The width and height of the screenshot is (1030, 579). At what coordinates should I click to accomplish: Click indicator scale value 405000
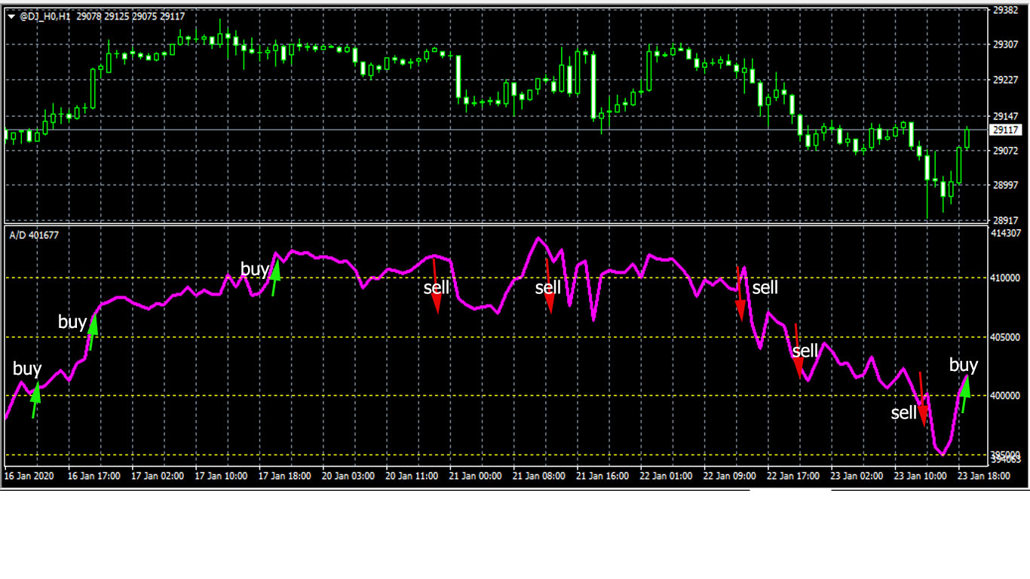pos(1007,337)
